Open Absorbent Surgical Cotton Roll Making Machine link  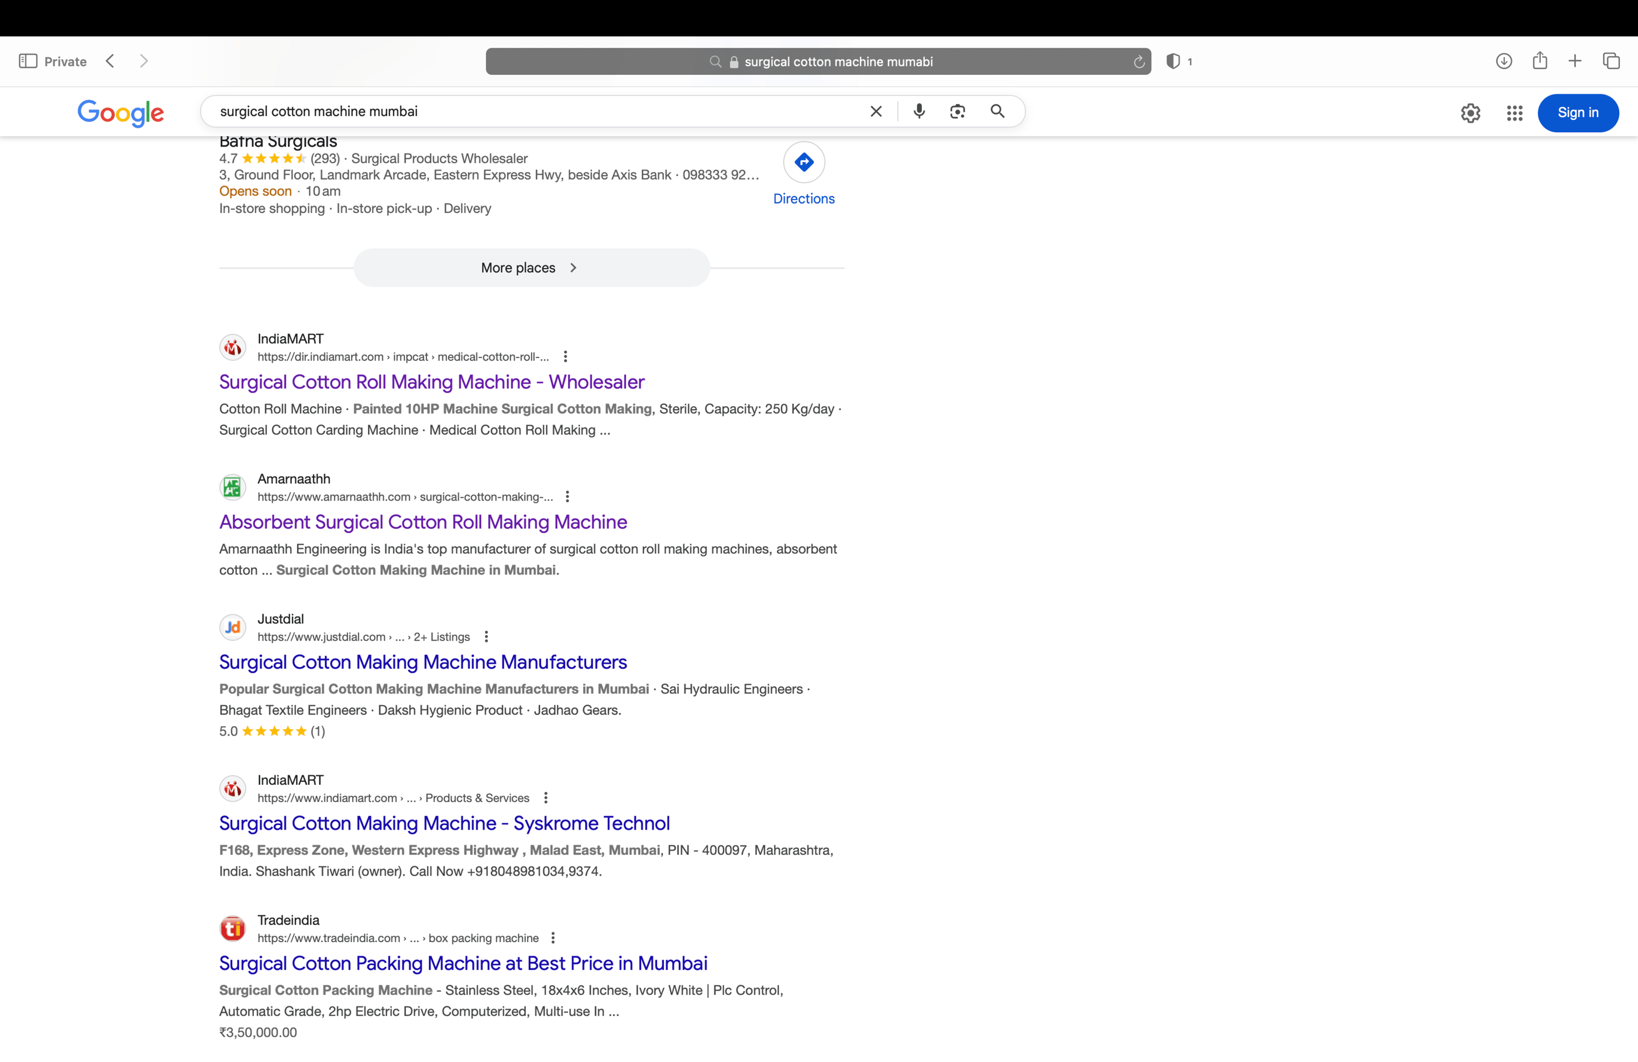click(x=422, y=523)
